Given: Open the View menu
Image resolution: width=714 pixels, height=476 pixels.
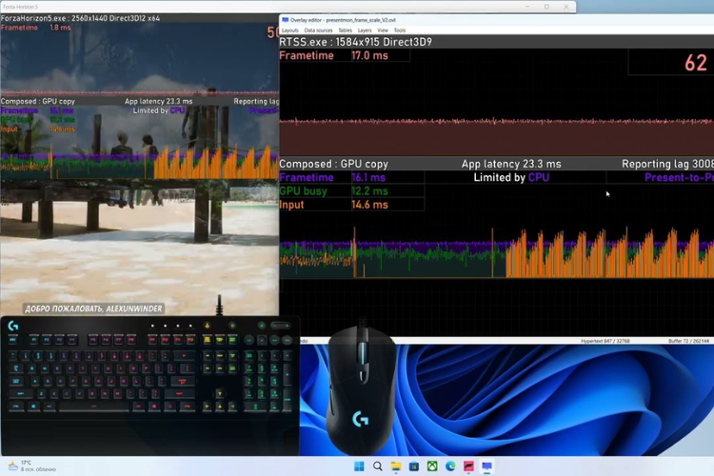Looking at the screenshot, I should 383,30.
